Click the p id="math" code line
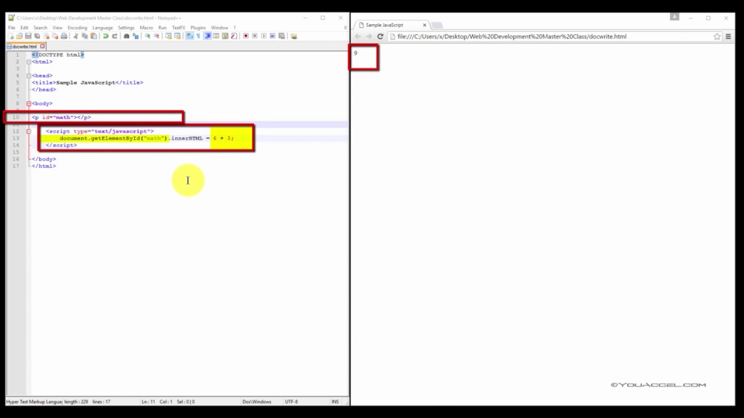Viewport: 744px width, 418px height. point(62,117)
